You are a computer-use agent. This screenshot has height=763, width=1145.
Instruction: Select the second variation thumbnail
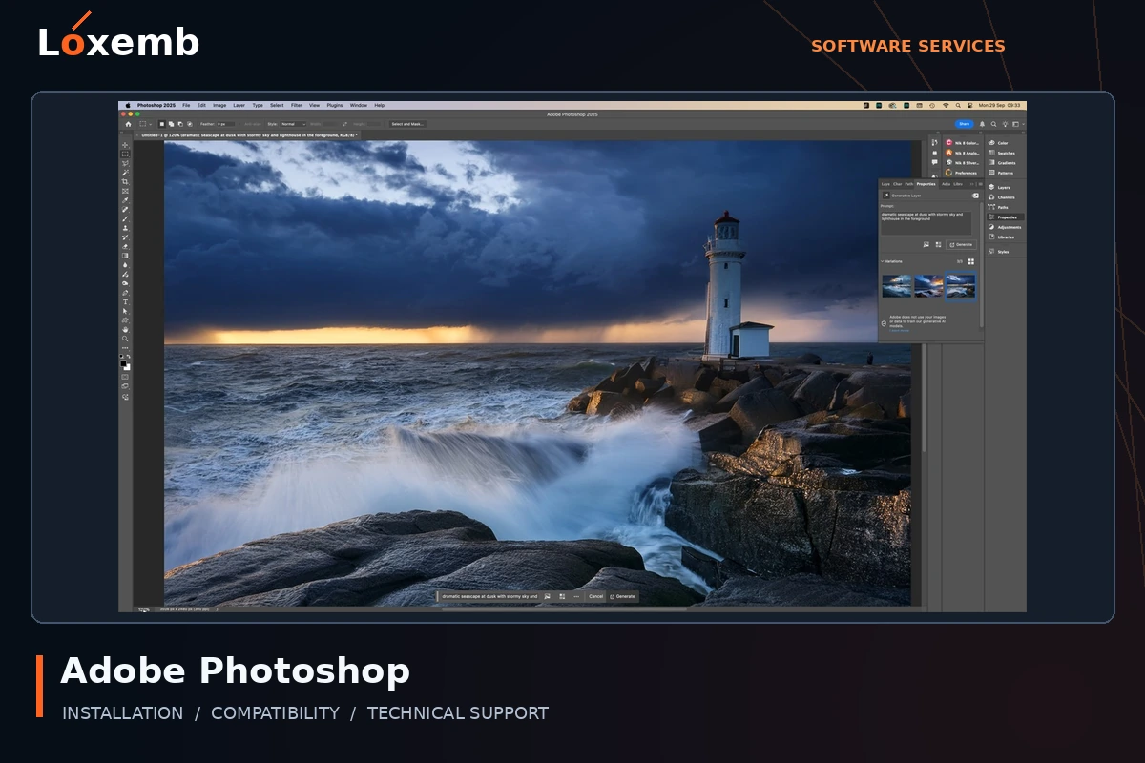(x=929, y=286)
